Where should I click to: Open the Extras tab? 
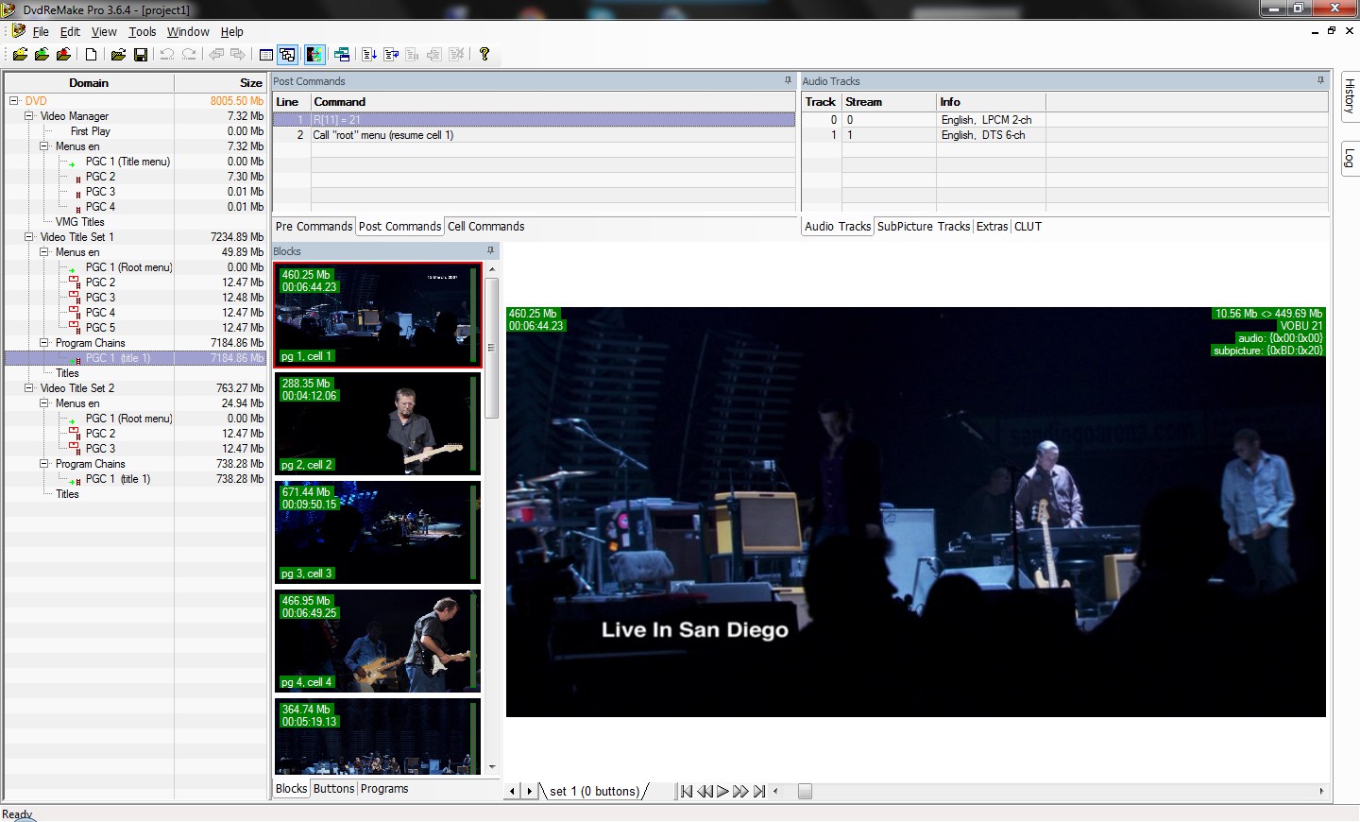click(992, 227)
